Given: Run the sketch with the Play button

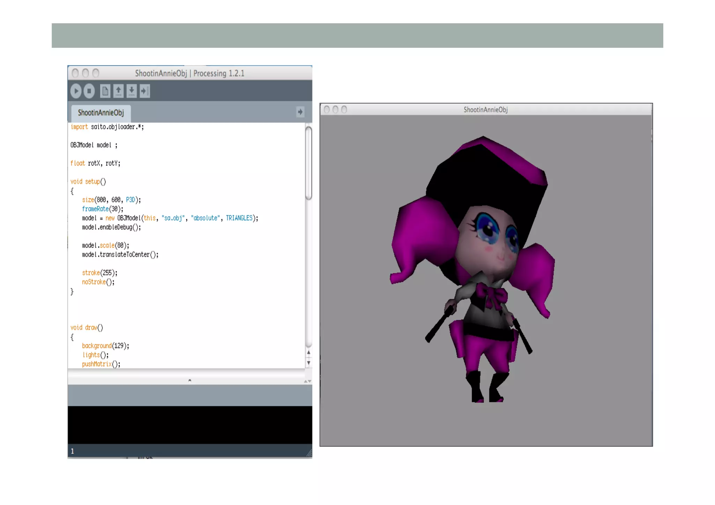Looking at the screenshot, I should [76, 91].
